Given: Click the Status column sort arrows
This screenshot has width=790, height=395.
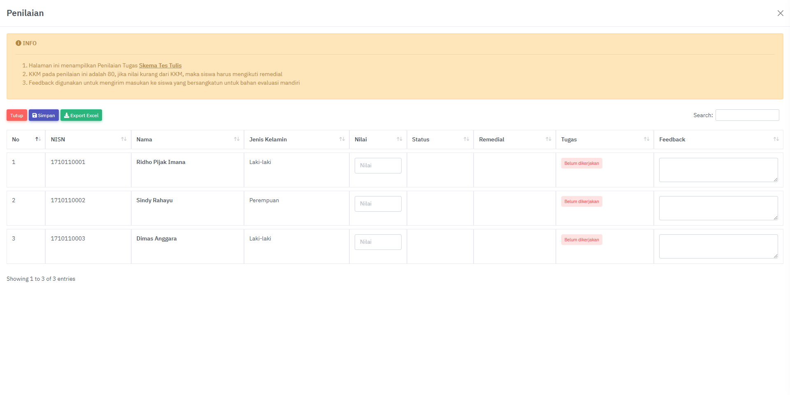Looking at the screenshot, I should (466, 139).
